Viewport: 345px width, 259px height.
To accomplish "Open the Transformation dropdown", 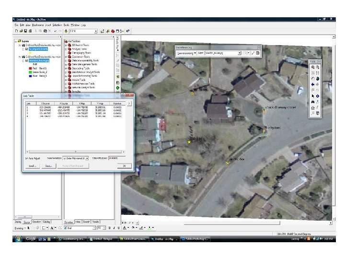I will click(87, 158).
